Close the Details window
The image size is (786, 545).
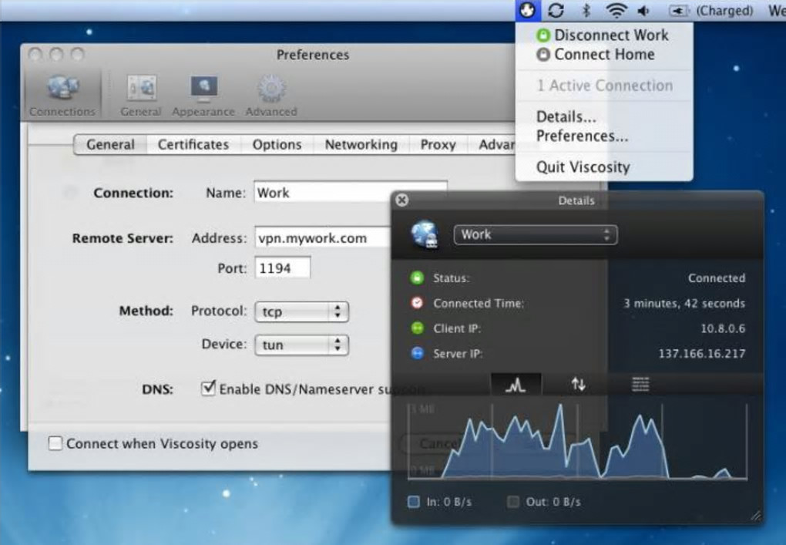tap(402, 200)
